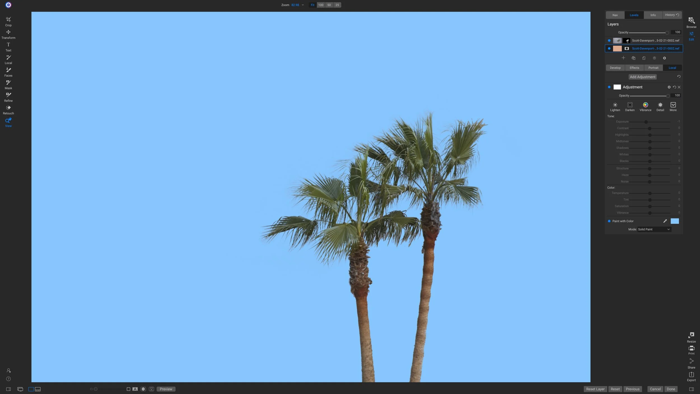This screenshot has height=394, width=700.
Task: Pick a color with the Paint with Color eyedropper
Action: click(x=665, y=221)
